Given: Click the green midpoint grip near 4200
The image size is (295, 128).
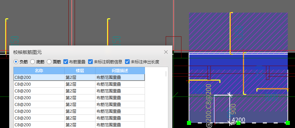Looking at the screenshot, I should pos(238,123).
